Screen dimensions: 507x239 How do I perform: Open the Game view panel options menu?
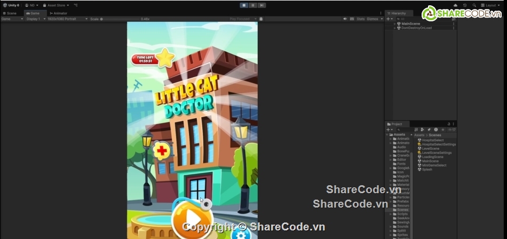coord(381,13)
